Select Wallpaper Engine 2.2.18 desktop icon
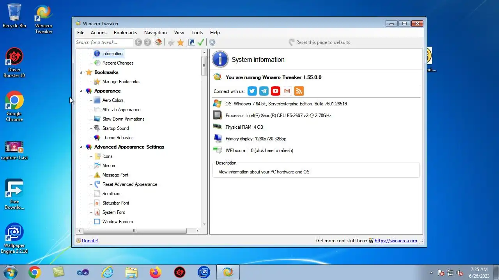 coord(14,238)
